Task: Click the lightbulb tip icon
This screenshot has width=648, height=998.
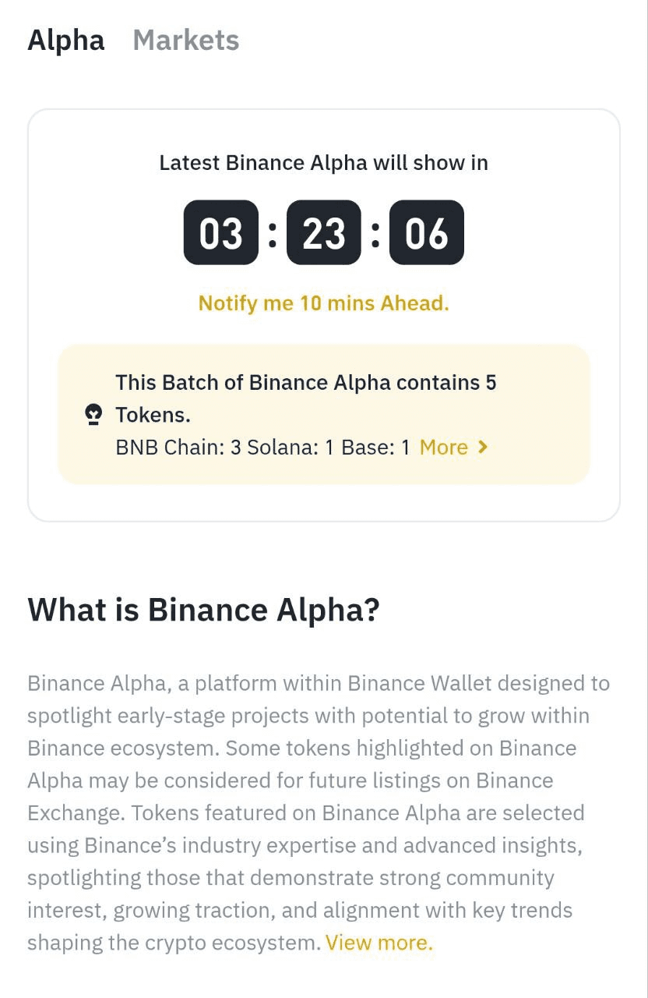Action: pos(93,415)
